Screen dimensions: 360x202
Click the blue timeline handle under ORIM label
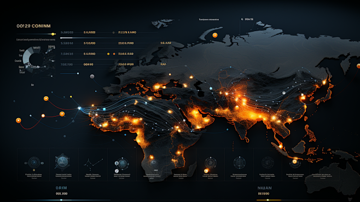pos(61,200)
